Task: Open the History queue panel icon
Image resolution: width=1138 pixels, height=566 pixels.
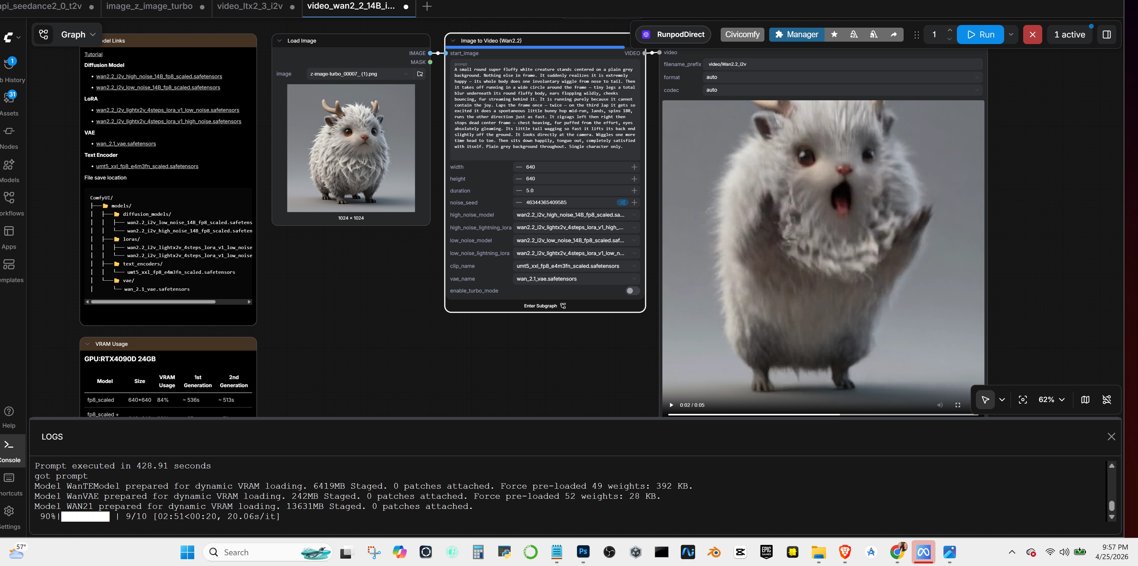Action: point(9,64)
